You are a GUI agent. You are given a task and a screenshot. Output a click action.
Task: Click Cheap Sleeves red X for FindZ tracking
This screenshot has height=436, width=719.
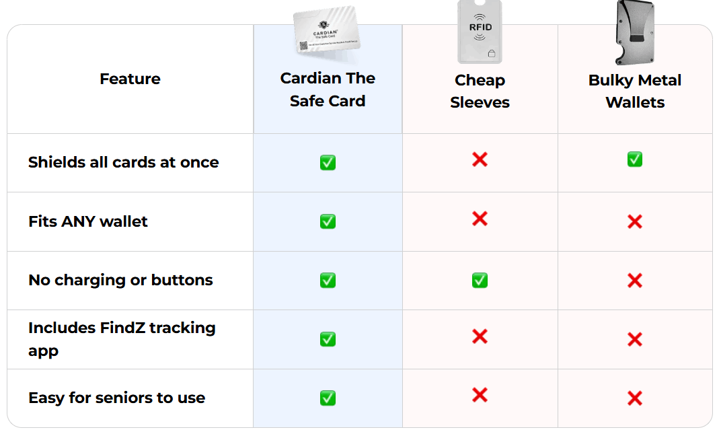[480, 336]
